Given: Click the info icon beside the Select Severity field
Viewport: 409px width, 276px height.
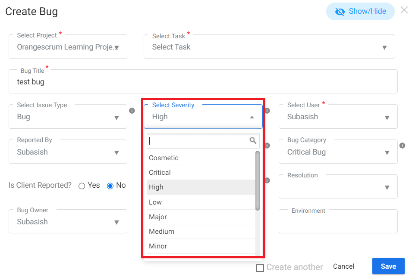Looking at the screenshot, I should pos(267,111).
